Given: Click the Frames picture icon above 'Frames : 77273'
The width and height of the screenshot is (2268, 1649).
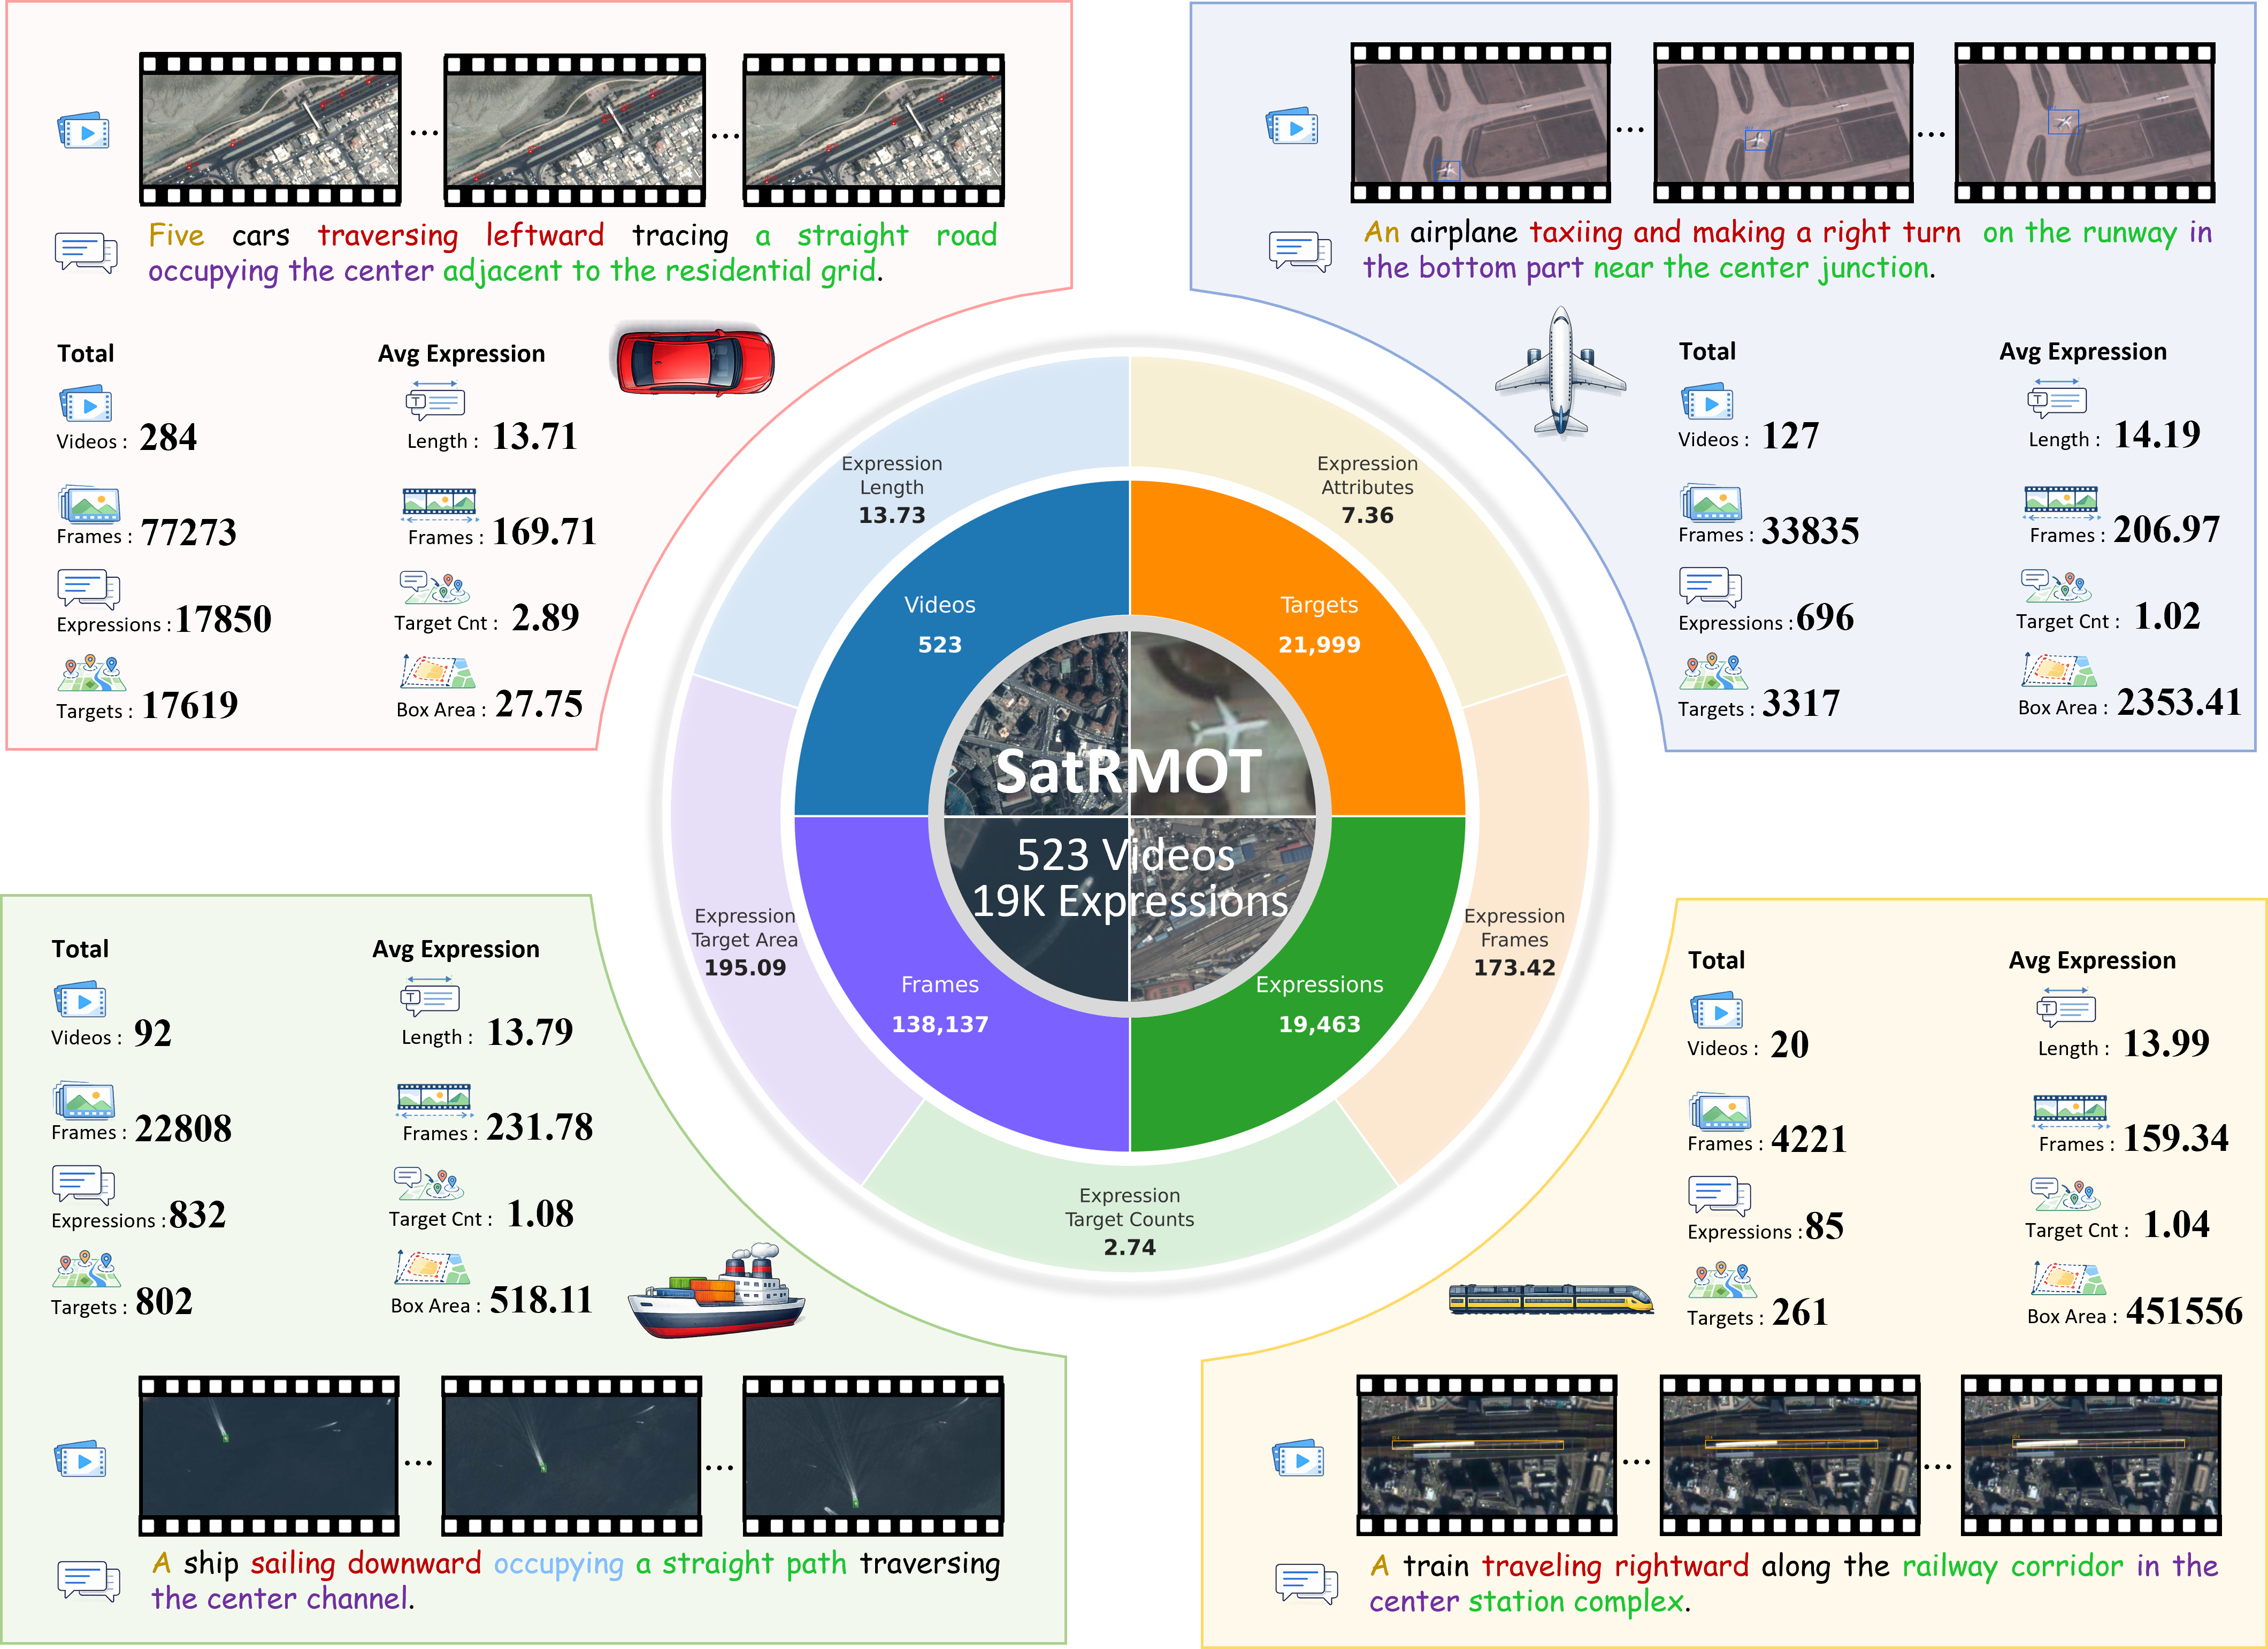Looking at the screenshot, I should [89, 504].
